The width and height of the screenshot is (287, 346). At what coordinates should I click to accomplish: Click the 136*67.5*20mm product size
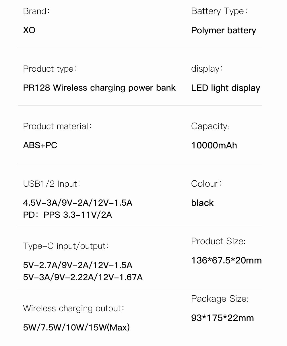tap(226, 261)
